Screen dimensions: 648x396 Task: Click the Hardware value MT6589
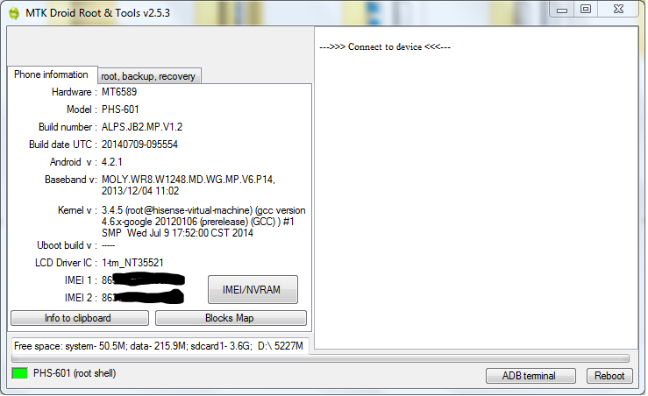tap(119, 92)
